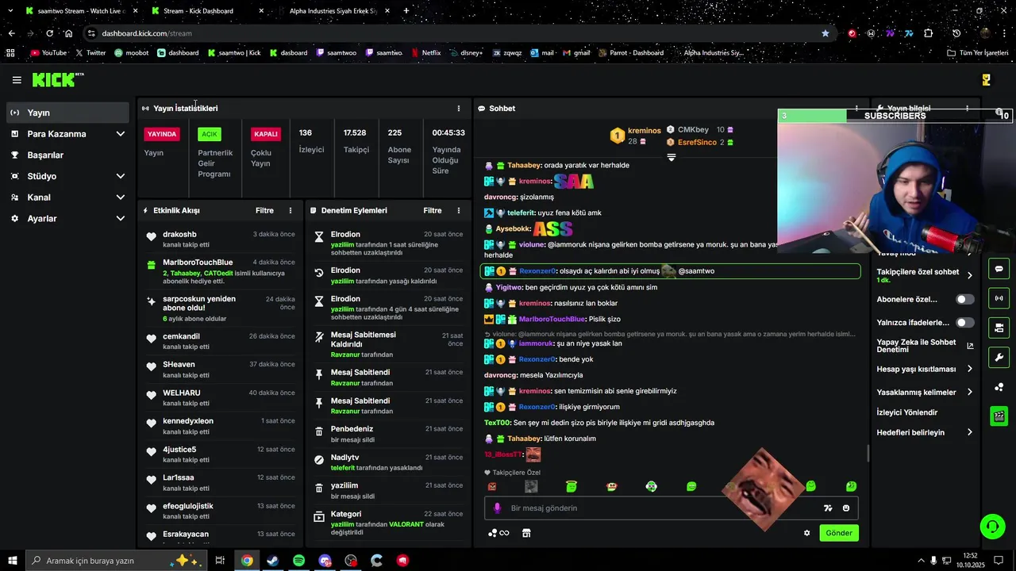This screenshot has height=571, width=1016.
Task: Open Spotify from taskbar
Action: 298,561
